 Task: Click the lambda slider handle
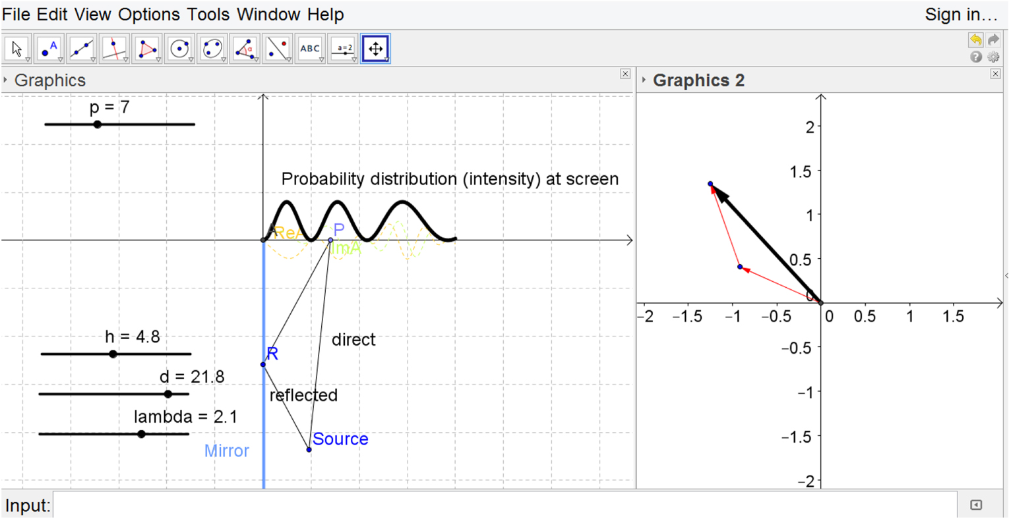(x=140, y=433)
